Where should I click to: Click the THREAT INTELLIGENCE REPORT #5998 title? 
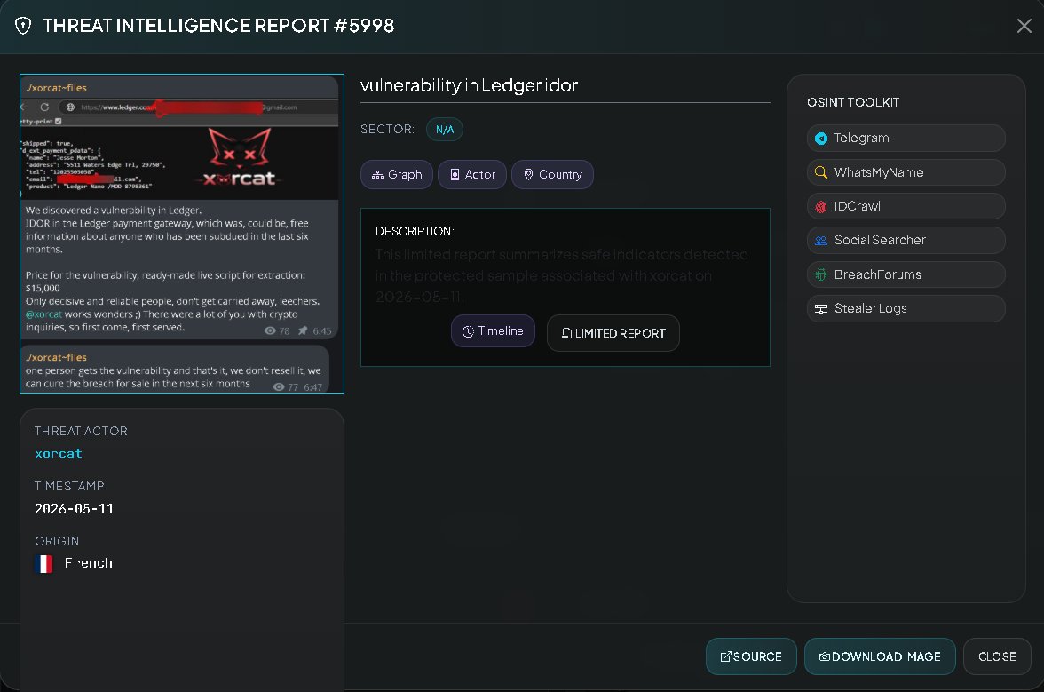[x=218, y=26]
